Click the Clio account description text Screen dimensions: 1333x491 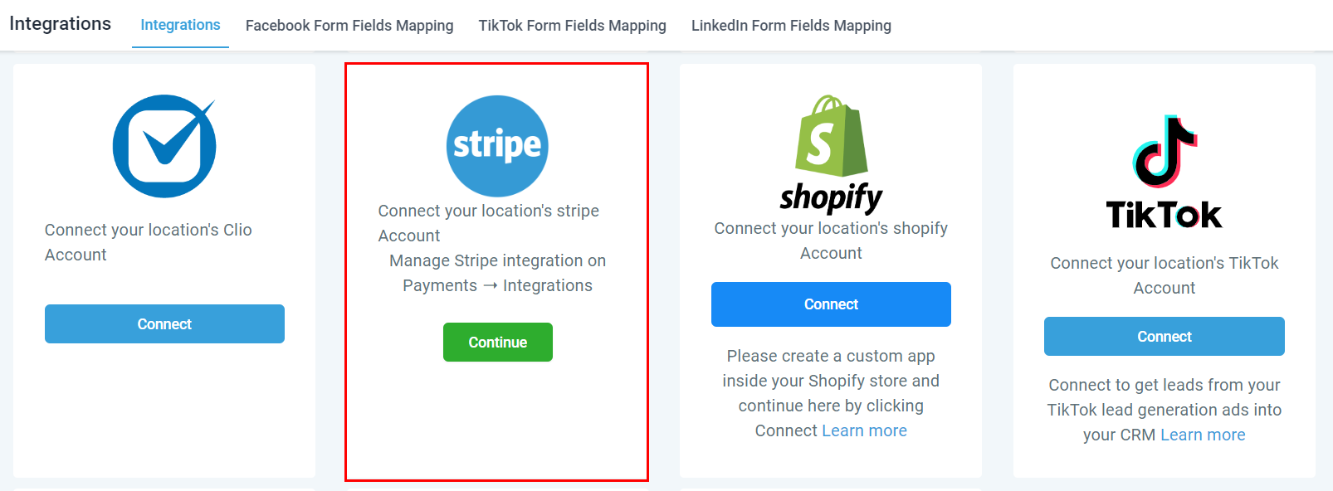(149, 242)
